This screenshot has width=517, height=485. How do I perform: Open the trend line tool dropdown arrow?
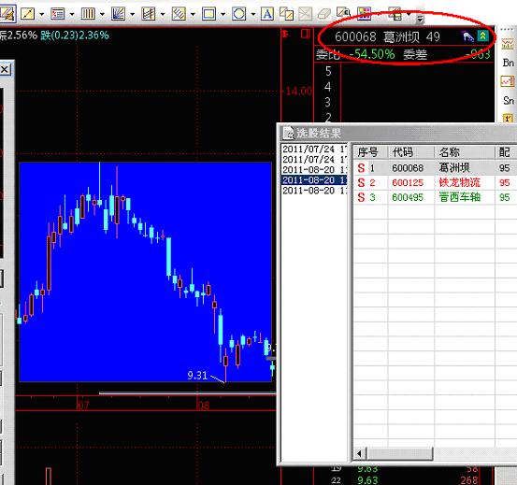click(x=41, y=14)
